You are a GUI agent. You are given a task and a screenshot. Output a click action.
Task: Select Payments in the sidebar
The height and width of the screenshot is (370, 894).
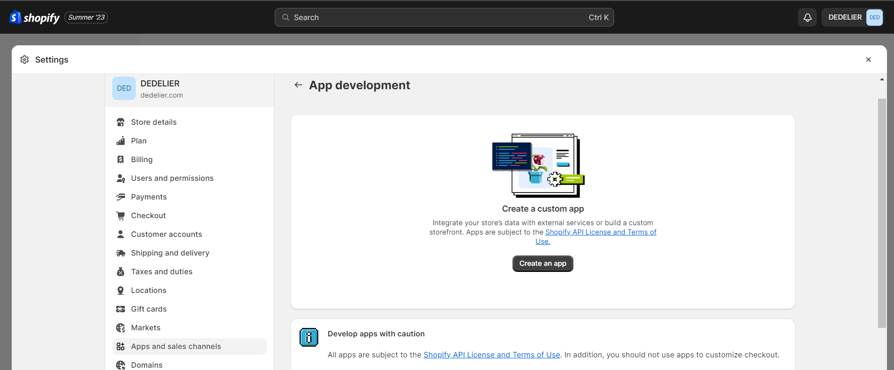190,197
